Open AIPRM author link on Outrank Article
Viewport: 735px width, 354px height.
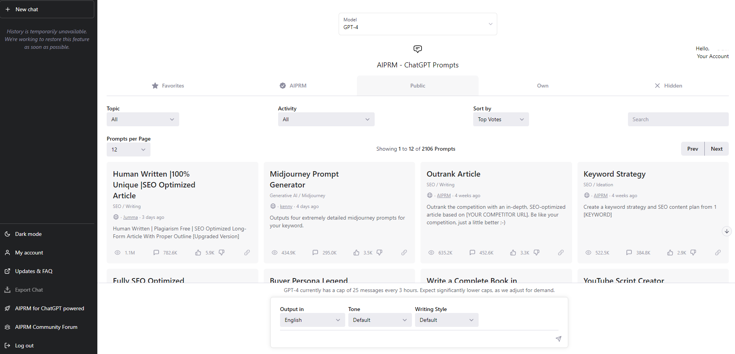coord(444,196)
